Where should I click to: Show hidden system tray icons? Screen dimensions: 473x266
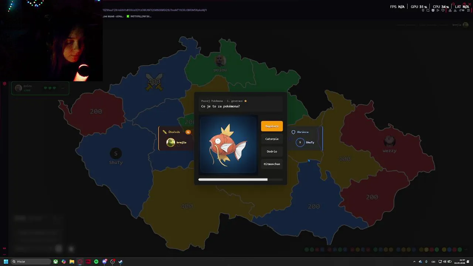tap(414, 262)
